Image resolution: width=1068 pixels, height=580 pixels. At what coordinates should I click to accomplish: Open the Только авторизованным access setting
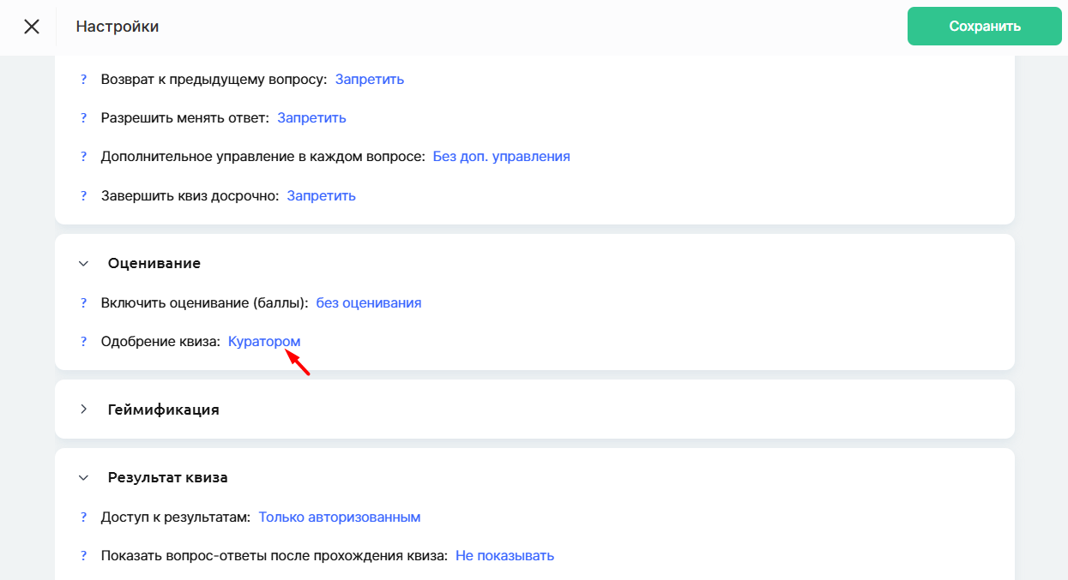point(339,517)
